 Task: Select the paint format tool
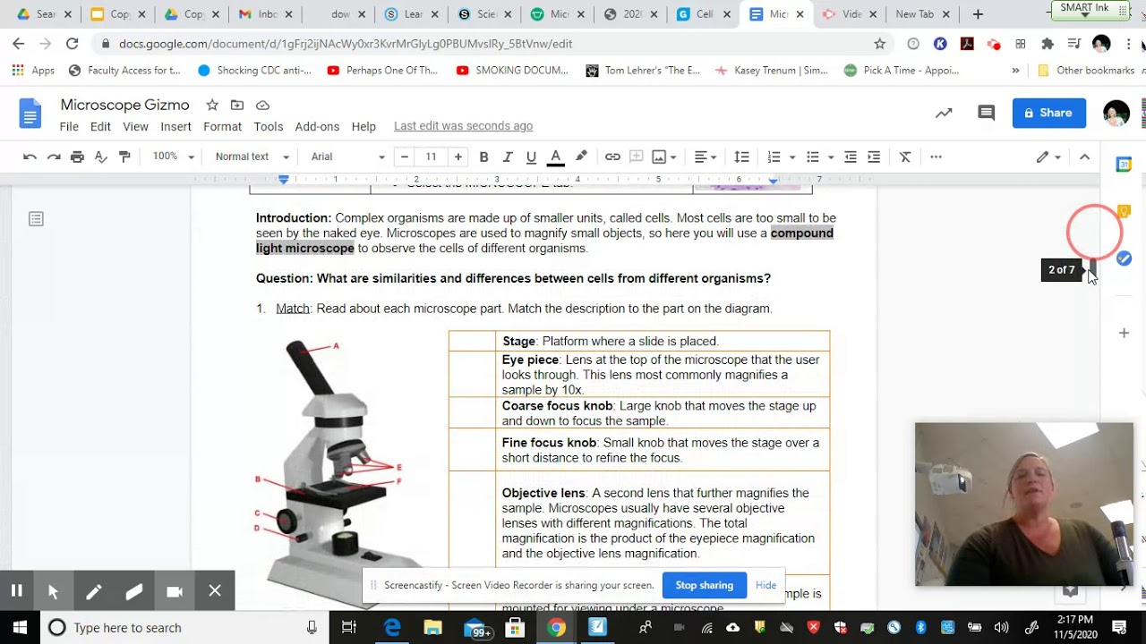[124, 157]
